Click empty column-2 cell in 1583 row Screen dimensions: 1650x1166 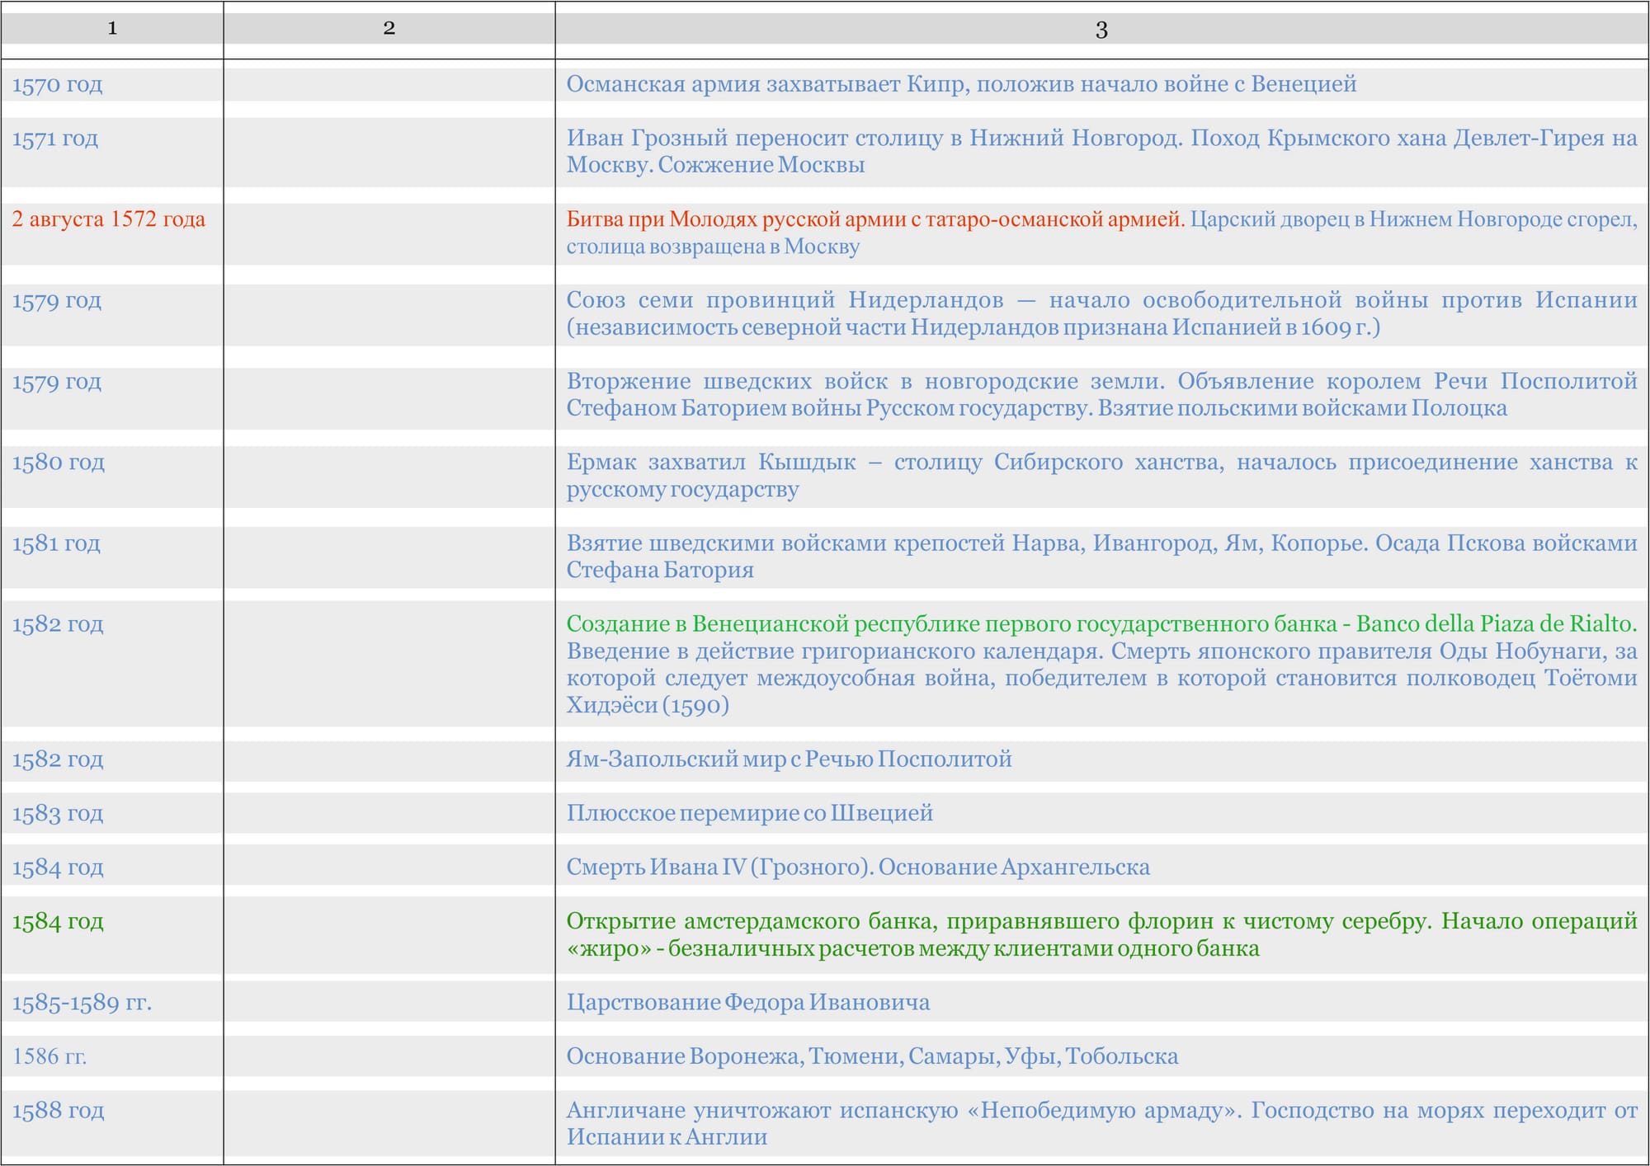[389, 814]
